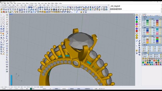Screen dimensions: 162x91
Task: Open the 查看 menu
Action: (x=8, y=3)
